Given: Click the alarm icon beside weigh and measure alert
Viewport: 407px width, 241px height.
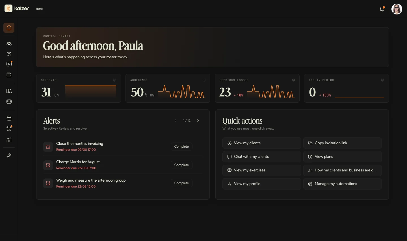Looking at the screenshot, I should pos(48,183).
